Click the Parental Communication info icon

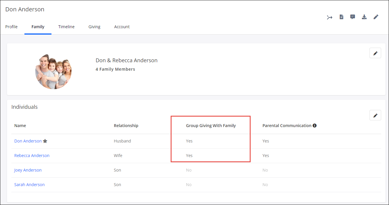(314, 126)
